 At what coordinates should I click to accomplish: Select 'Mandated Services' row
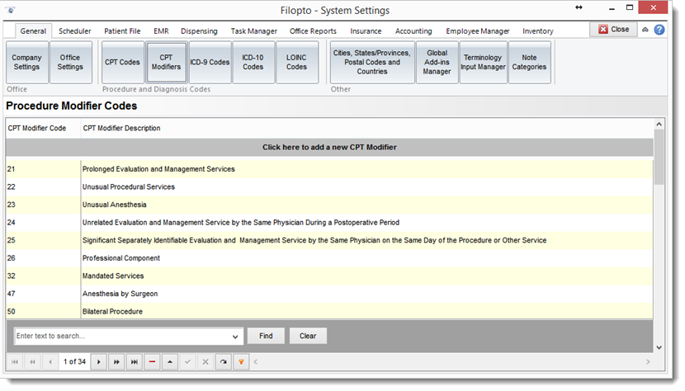329,276
